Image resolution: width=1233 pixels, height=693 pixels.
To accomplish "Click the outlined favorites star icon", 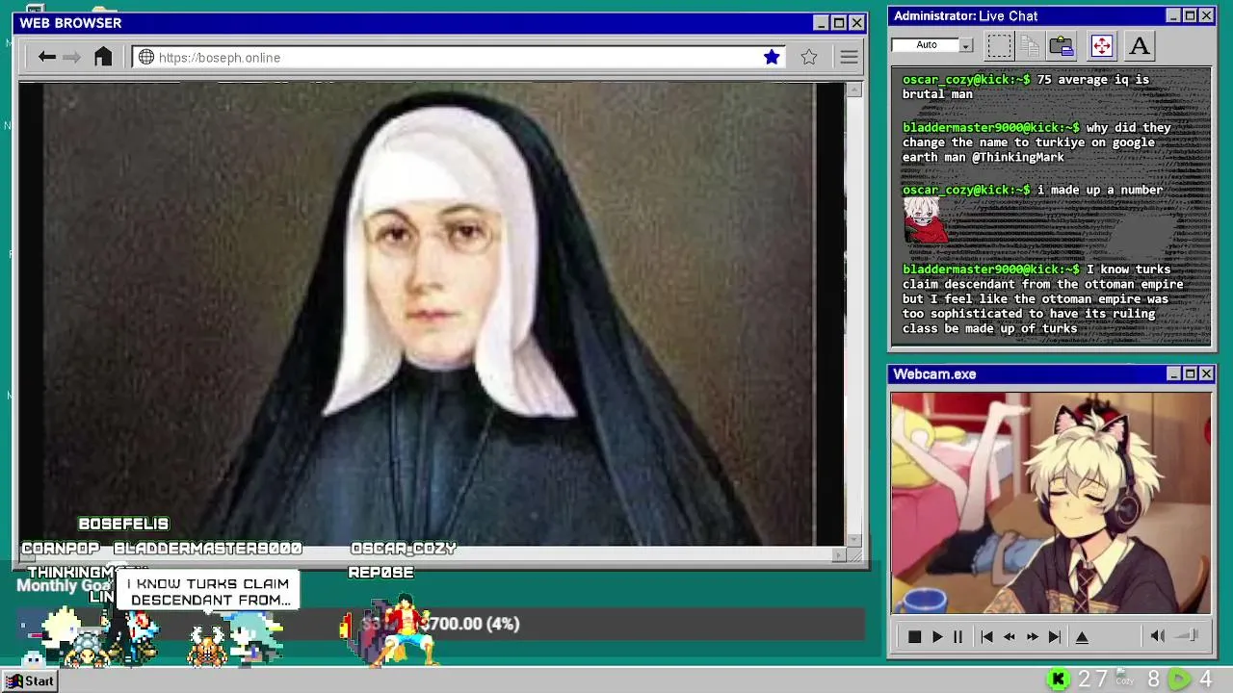I will 809,57.
